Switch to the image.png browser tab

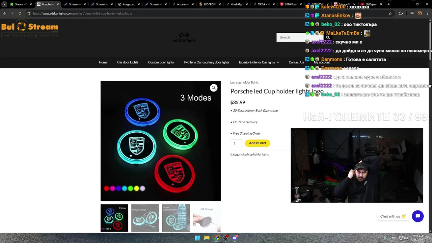(x=128, y=4)
